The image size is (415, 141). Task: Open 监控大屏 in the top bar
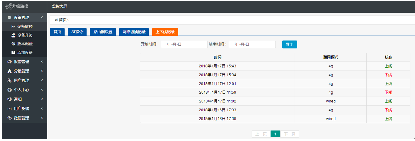coord(59,6)
